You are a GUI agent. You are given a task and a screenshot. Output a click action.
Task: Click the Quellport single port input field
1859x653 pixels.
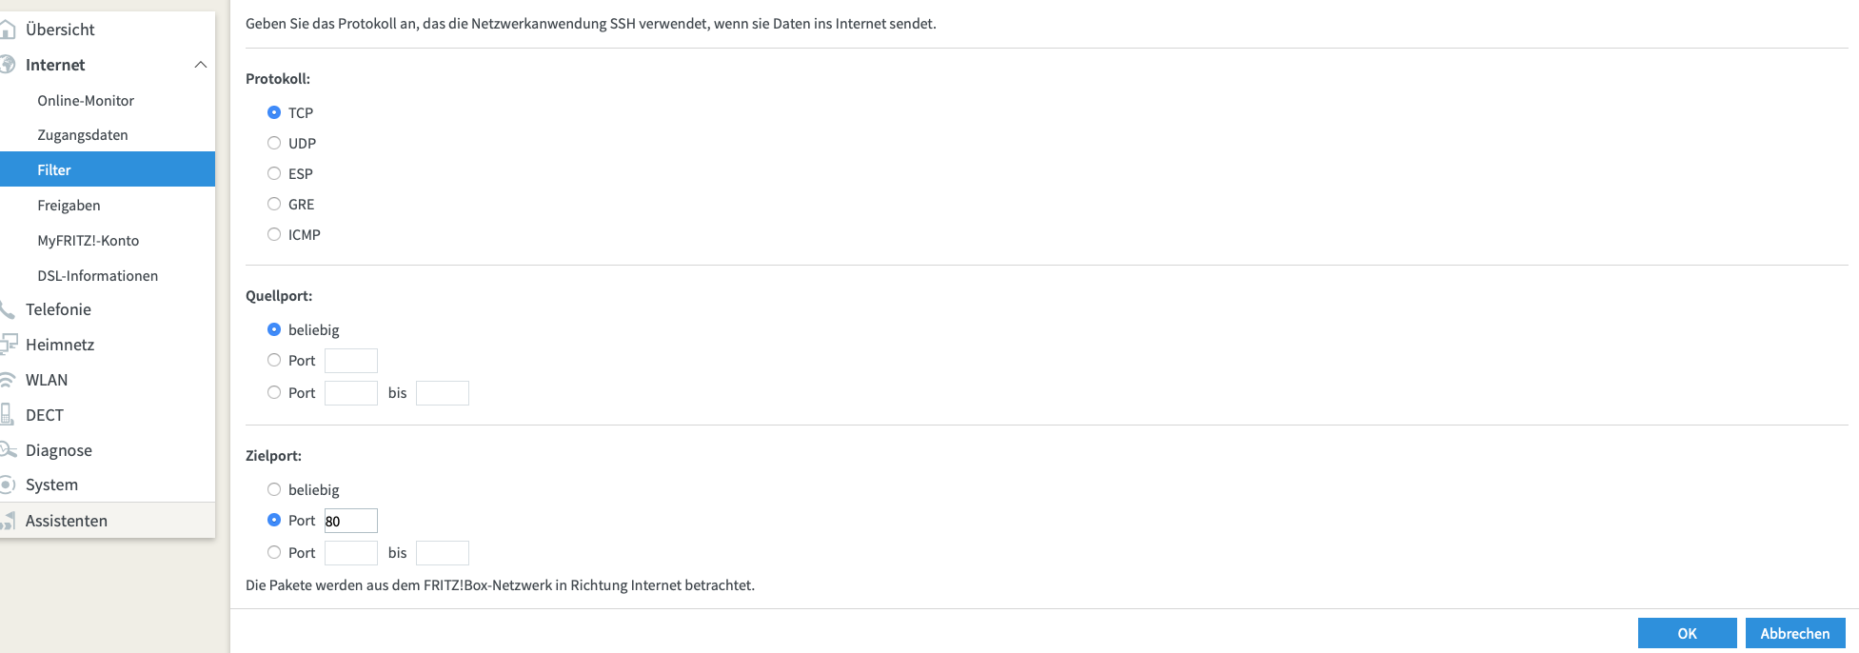click(x=351, y=361)
